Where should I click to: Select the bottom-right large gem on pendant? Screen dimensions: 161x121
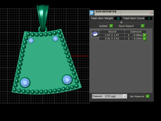[x=67, y=80]
